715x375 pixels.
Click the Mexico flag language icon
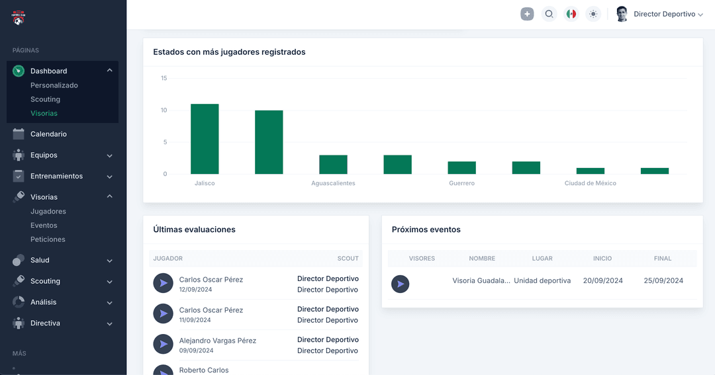point(571,14)
